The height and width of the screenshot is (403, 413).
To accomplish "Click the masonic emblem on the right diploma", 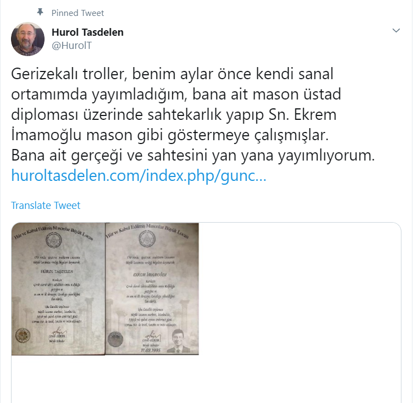I will pyautogui.click(x=147, y=239).
